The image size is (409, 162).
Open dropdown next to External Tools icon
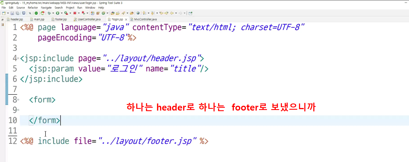(87, 13)
